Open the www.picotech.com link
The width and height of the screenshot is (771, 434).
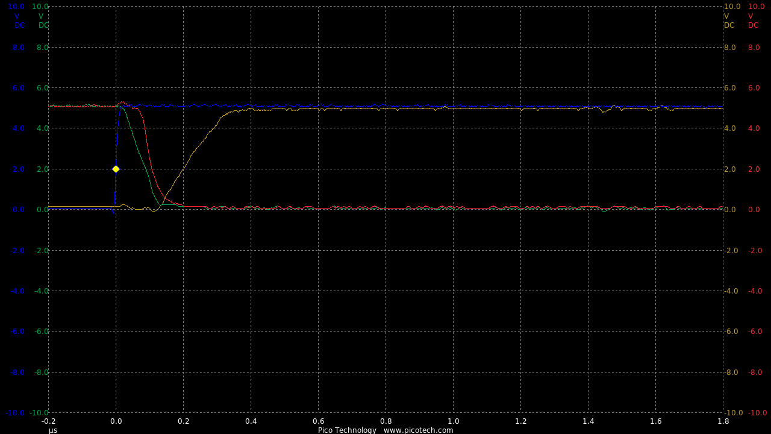point(418,430)
